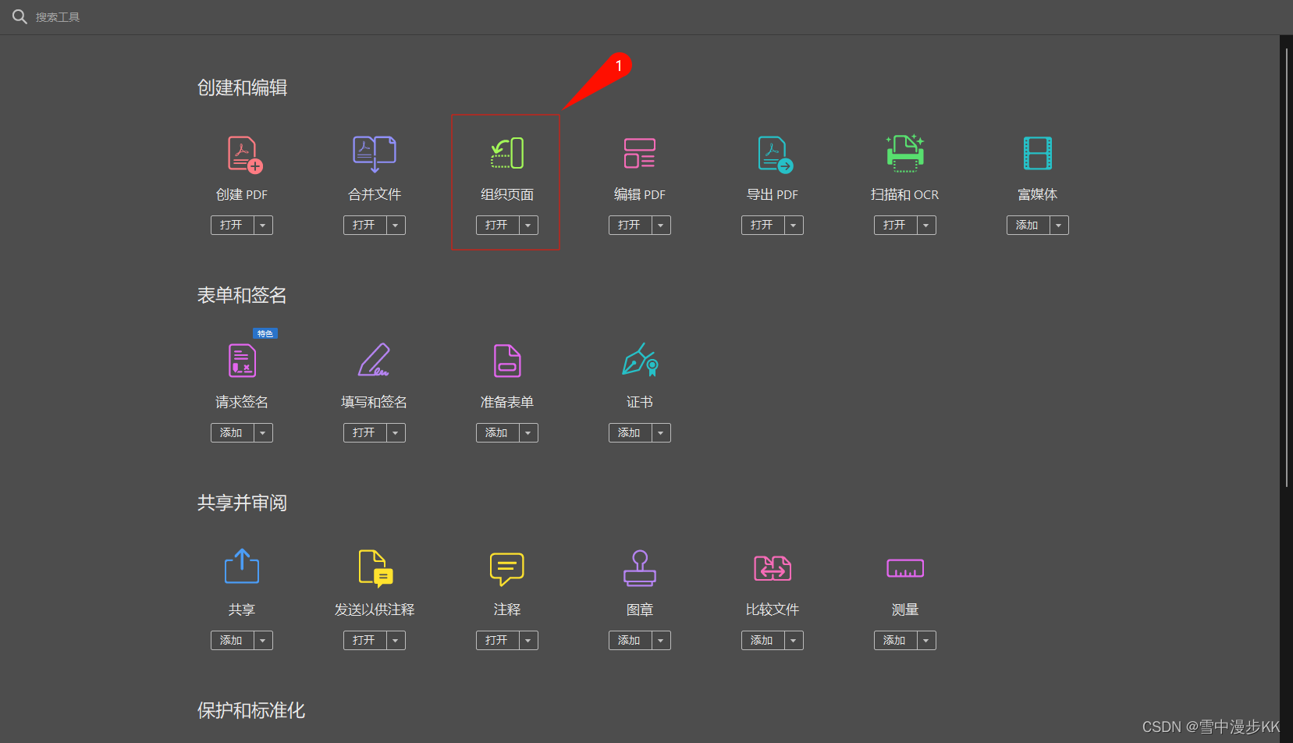Click 打开 under 发送以供注释
This screenshot has width=1293, height=743.
pyautogui.click(x=364, y=640)
